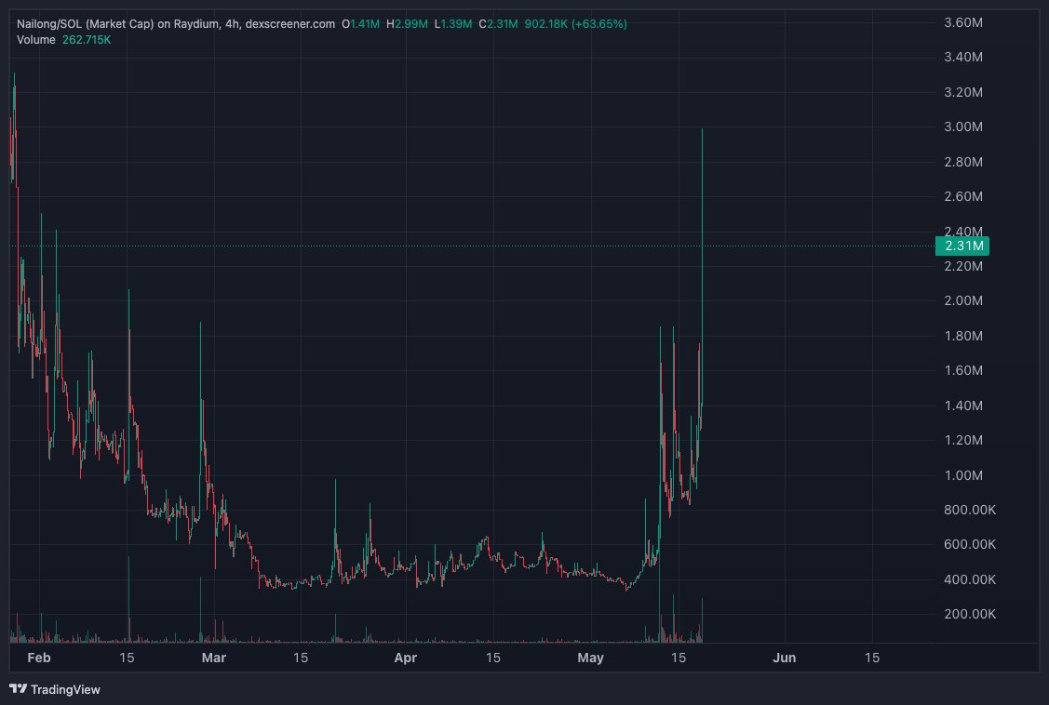Image resolution: width=1049 pixels, height=705 pixels.
Task: Click the Apr date axis label
Action: tap(406, 658)
